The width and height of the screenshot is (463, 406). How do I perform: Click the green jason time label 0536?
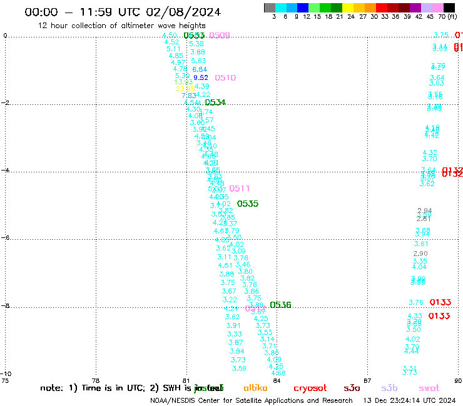280,305
